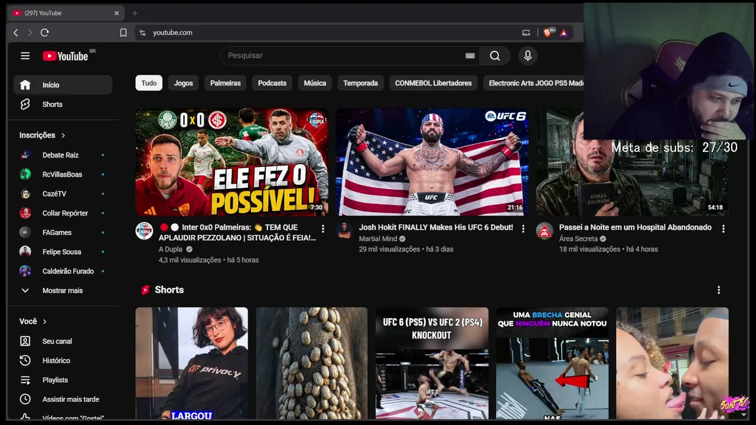Open Collar Repórter subscription channel
This screenshot has width=756, height=425.
[63, 213]
